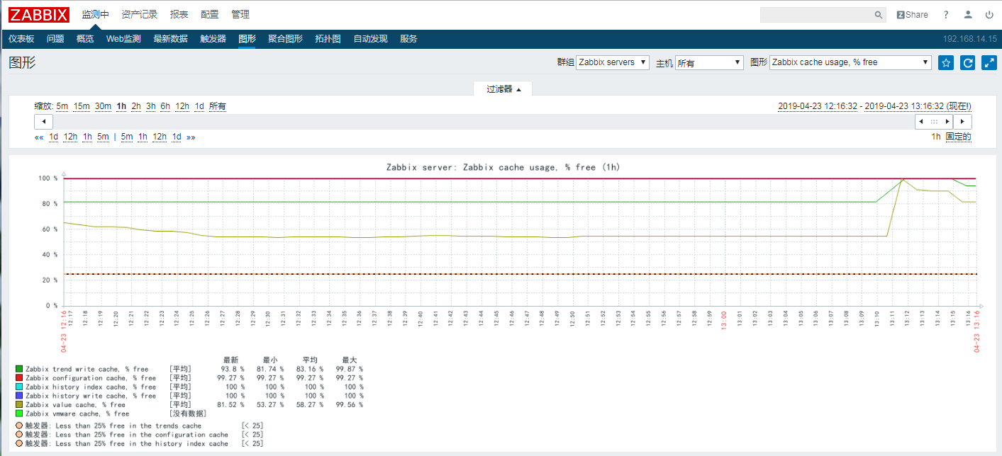The image size is (1002, 456).
Task: Click the graph date range link
Action: click(x=874, y=106)
